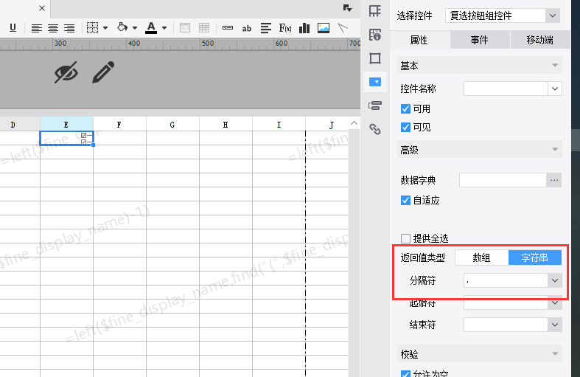
Task: Insert a chart into cell
Action: 304,28
